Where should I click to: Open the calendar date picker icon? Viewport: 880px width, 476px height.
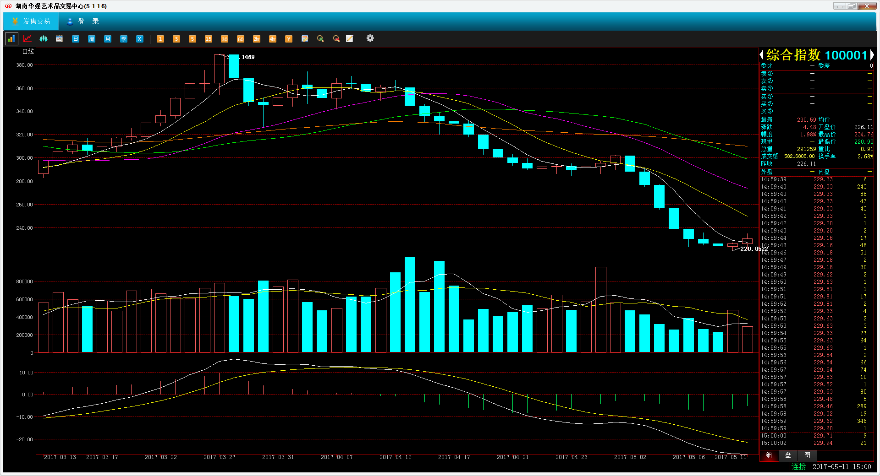pos(60,39)
